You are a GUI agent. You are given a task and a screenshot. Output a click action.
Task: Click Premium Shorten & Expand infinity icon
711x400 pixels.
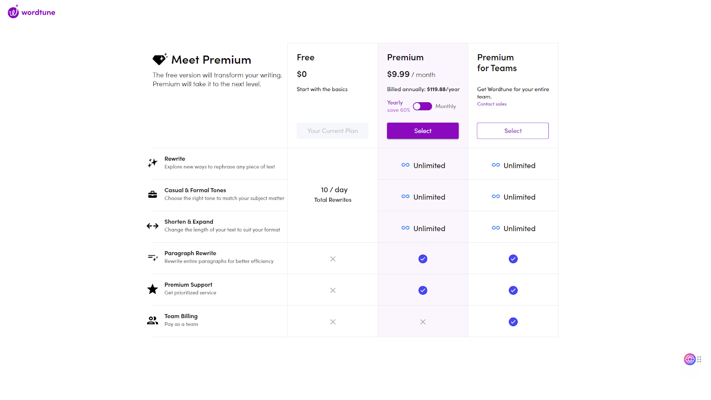pos(405,228)
